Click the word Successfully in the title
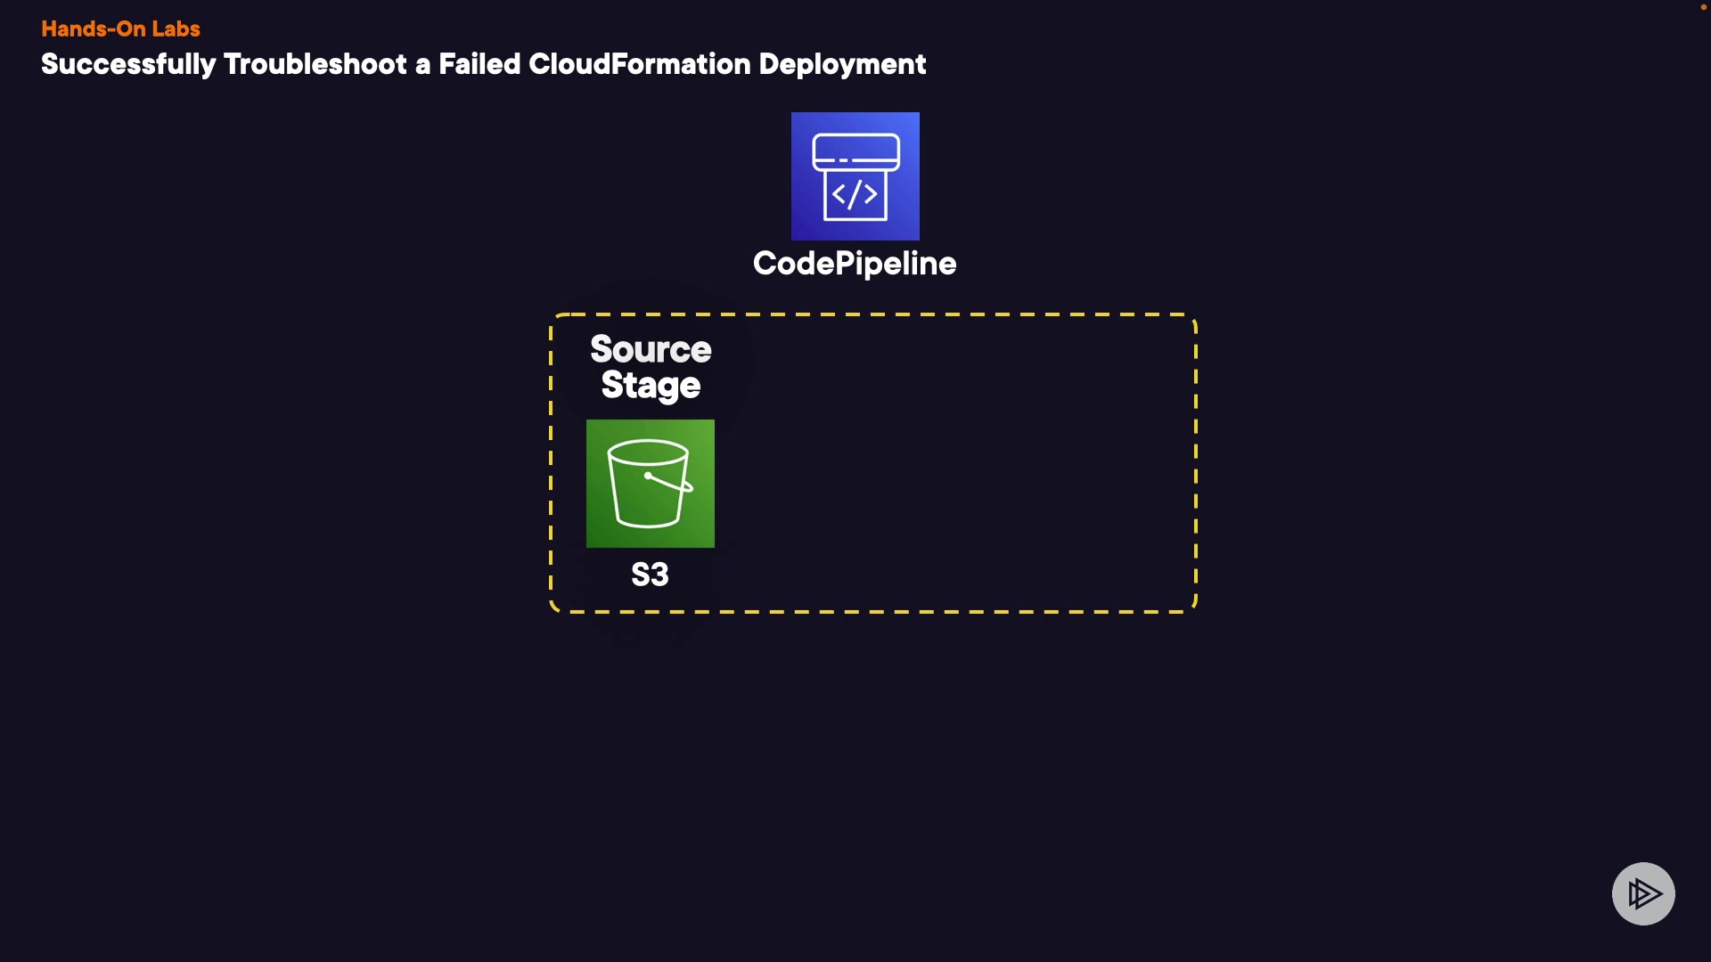The width and height of the screenshot is (1711, 962). point(128,64)
